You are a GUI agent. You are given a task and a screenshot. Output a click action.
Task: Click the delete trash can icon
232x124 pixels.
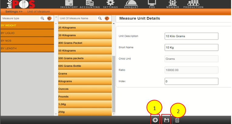(x=177, y=120)
